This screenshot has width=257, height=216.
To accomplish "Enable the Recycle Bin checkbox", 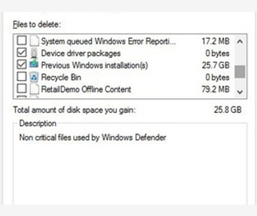I will [x=21, y=77].
